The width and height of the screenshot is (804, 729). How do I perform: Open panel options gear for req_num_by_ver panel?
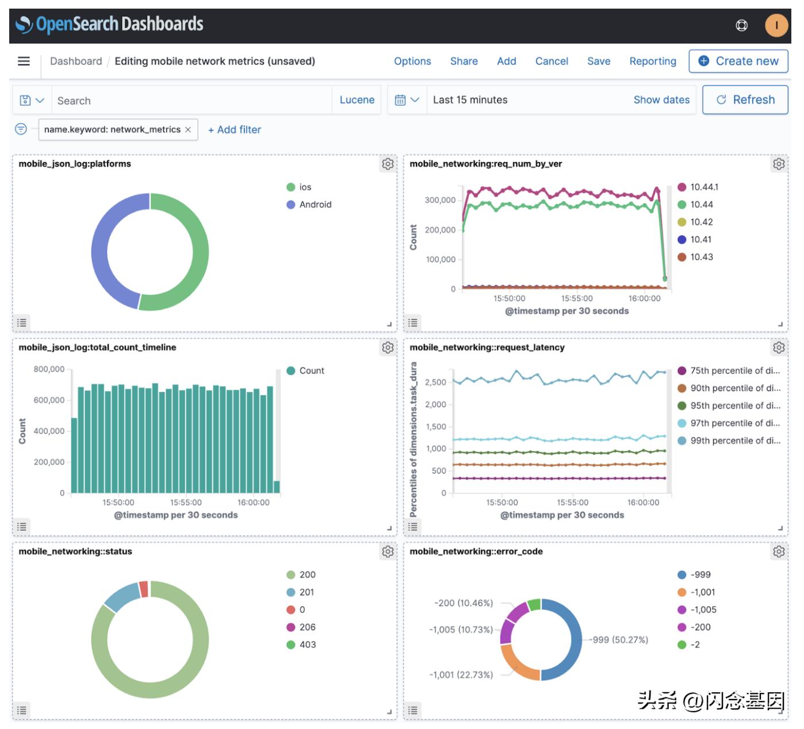click(x=779, y=164)
